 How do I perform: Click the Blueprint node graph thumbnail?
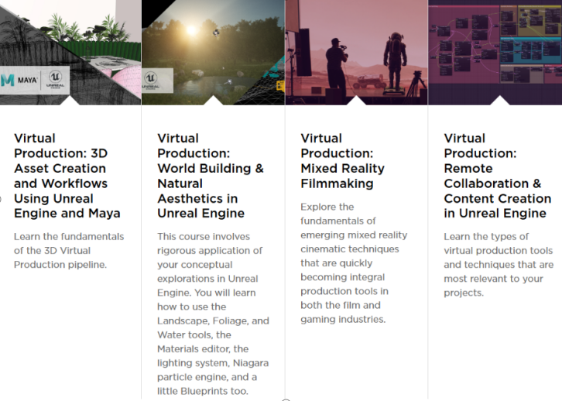click(x=495, y=53)
